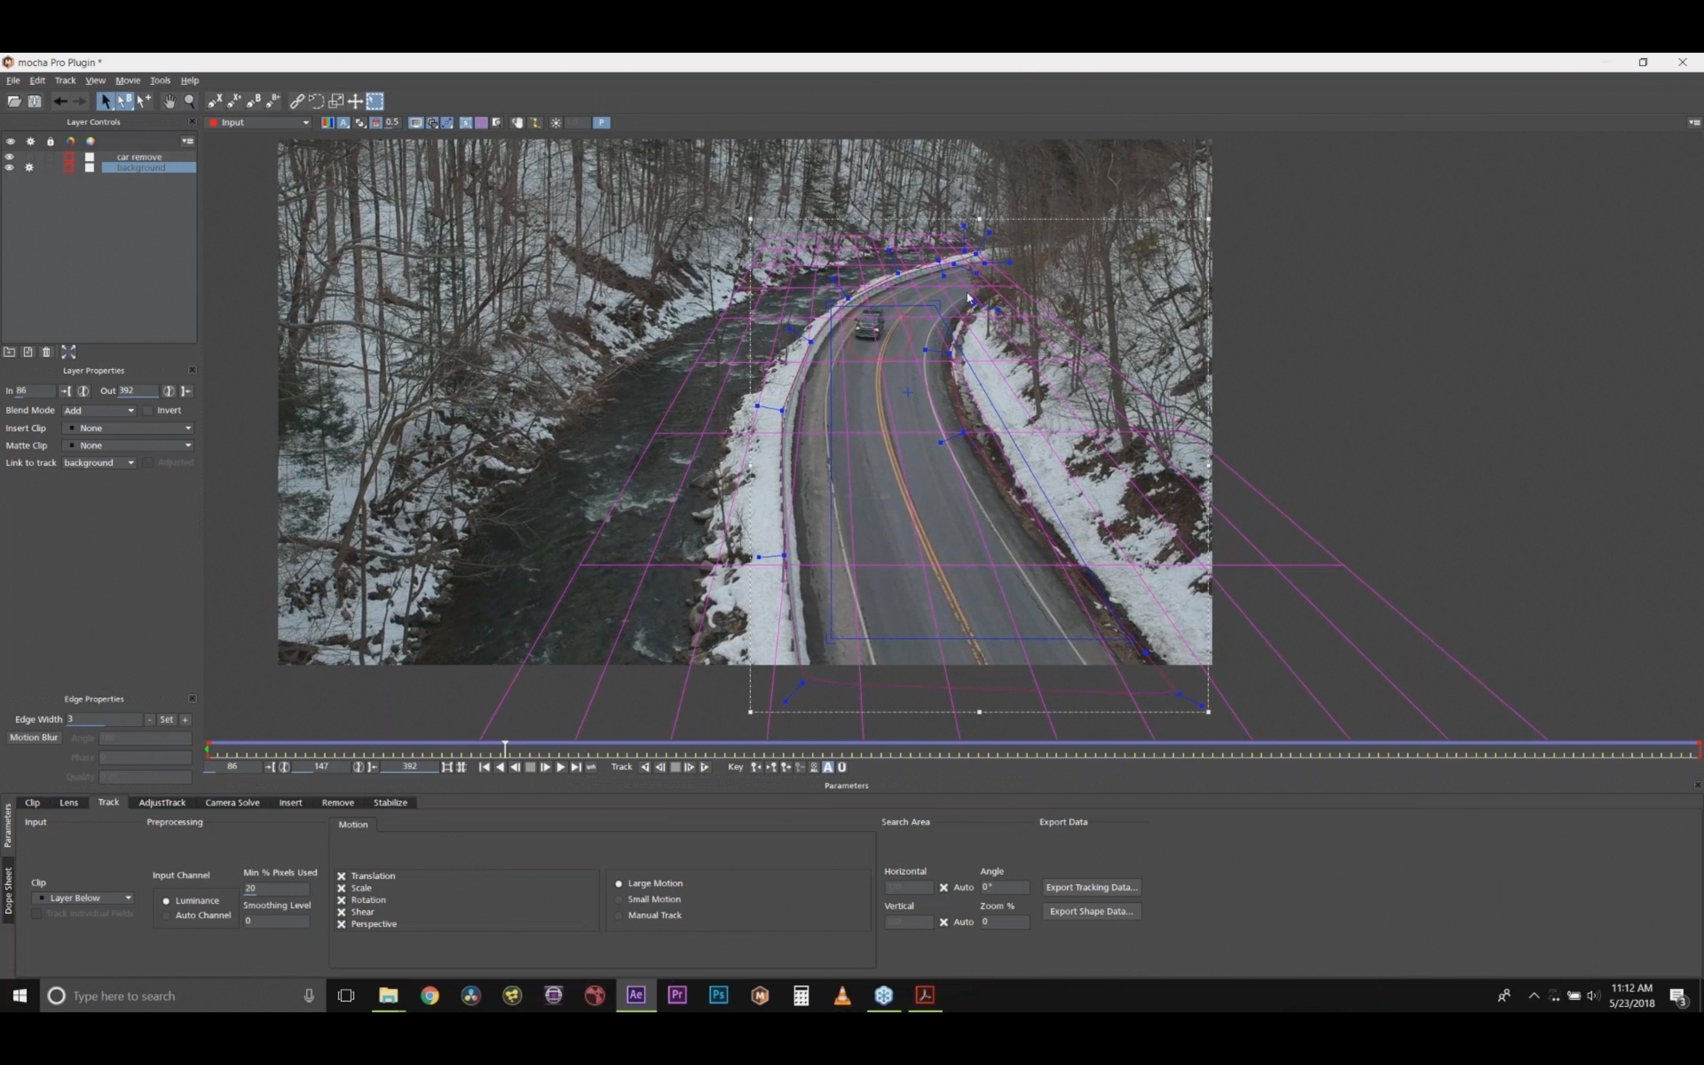Click Export Tracking Data button
Screen dimensions: 1704x1065
1090,886
